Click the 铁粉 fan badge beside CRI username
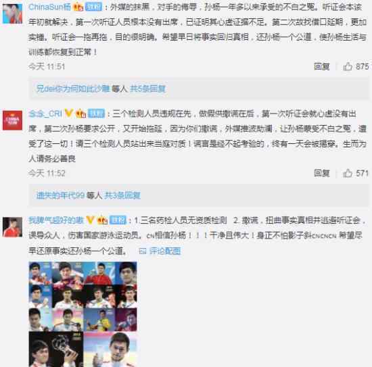372x367 pixels. (x=96, y=114)
